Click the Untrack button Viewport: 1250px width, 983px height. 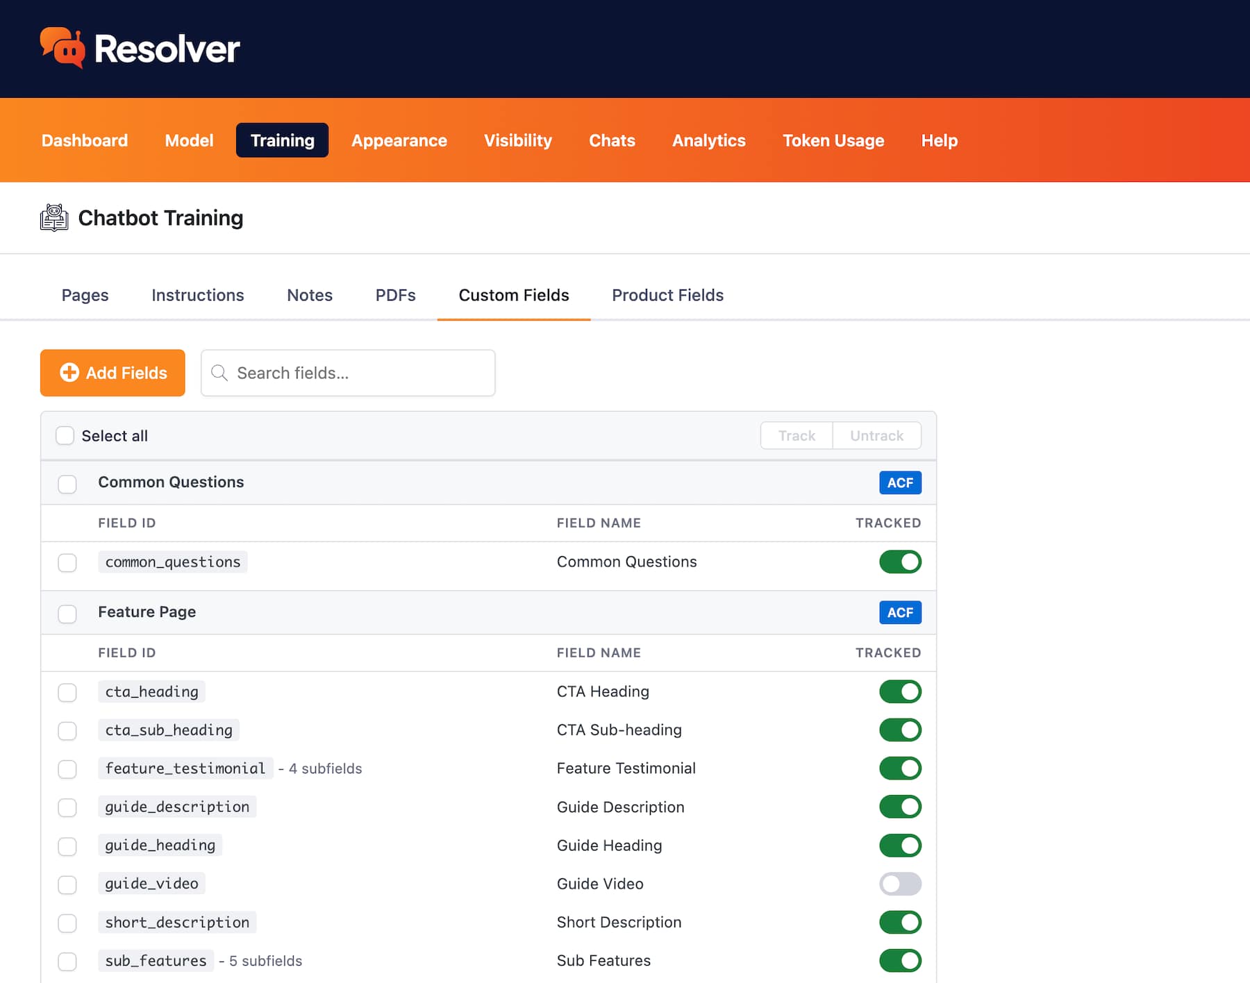[877, 435]
